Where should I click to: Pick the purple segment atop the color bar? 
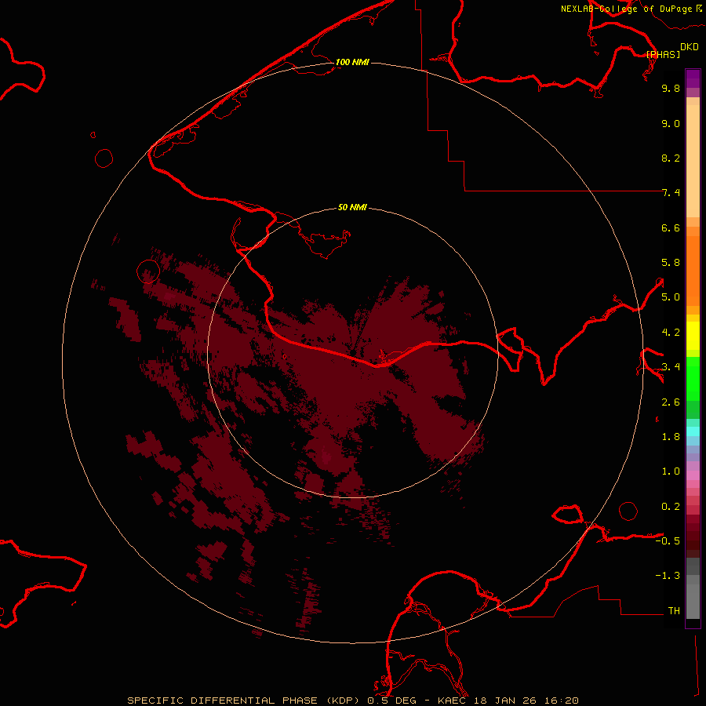[693, 78]
